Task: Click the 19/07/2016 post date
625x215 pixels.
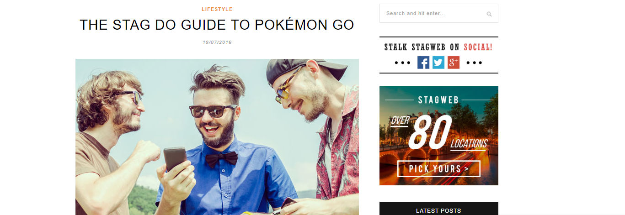Action: tap(217, 42)
